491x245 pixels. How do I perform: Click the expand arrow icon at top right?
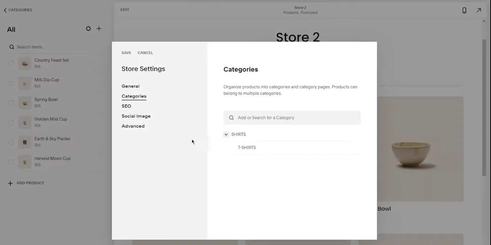point(478,10)
